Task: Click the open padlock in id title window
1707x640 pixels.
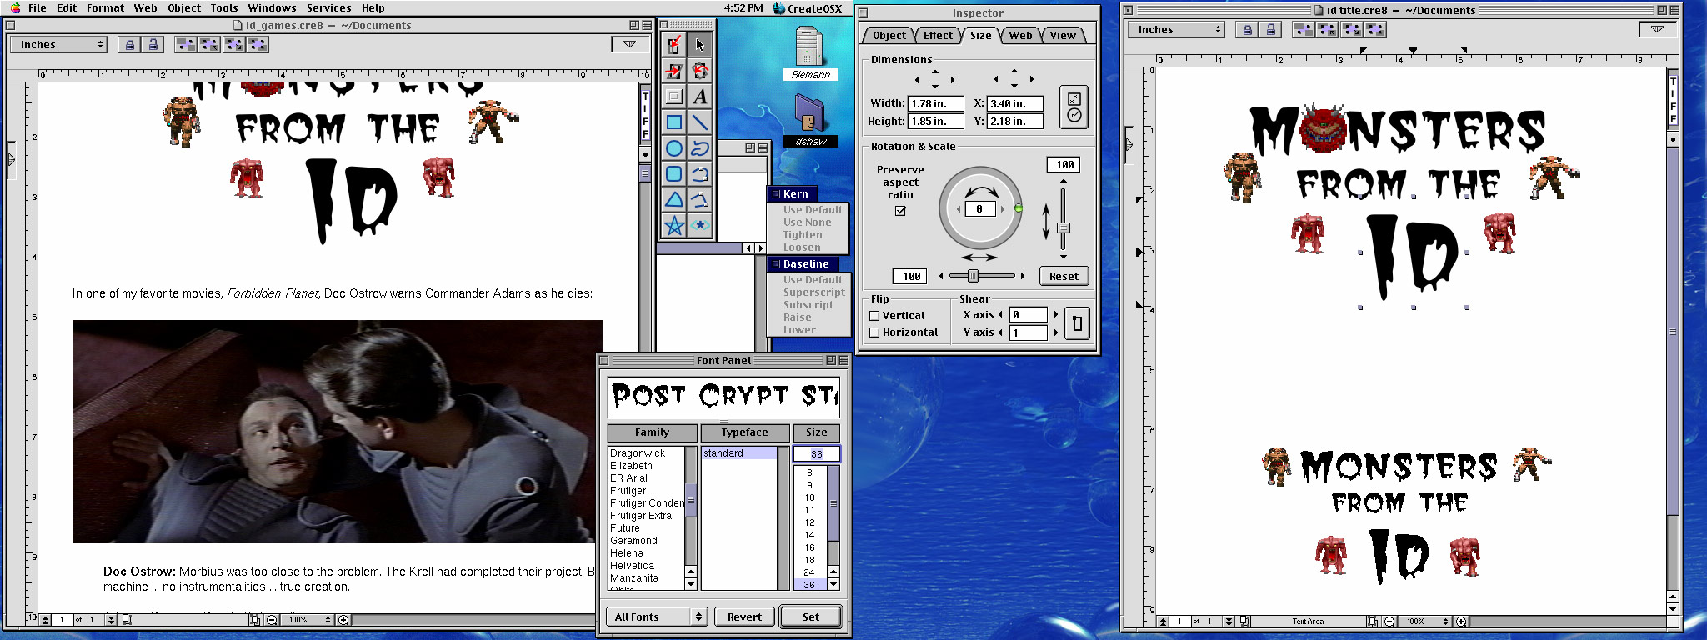Action: click(x=1270, y=30)
